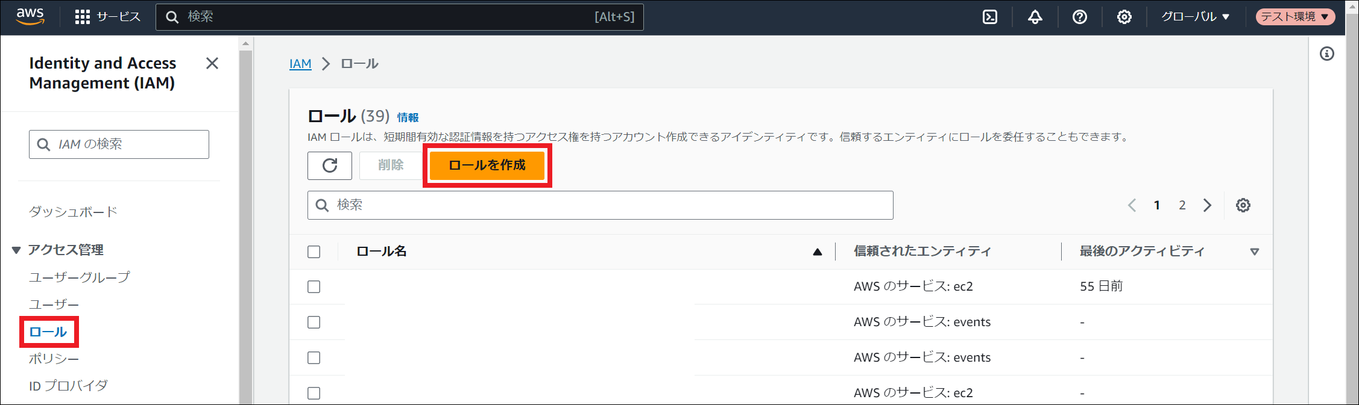
Task: Open the 情報 link next to ロール
Action: [408, 117]
